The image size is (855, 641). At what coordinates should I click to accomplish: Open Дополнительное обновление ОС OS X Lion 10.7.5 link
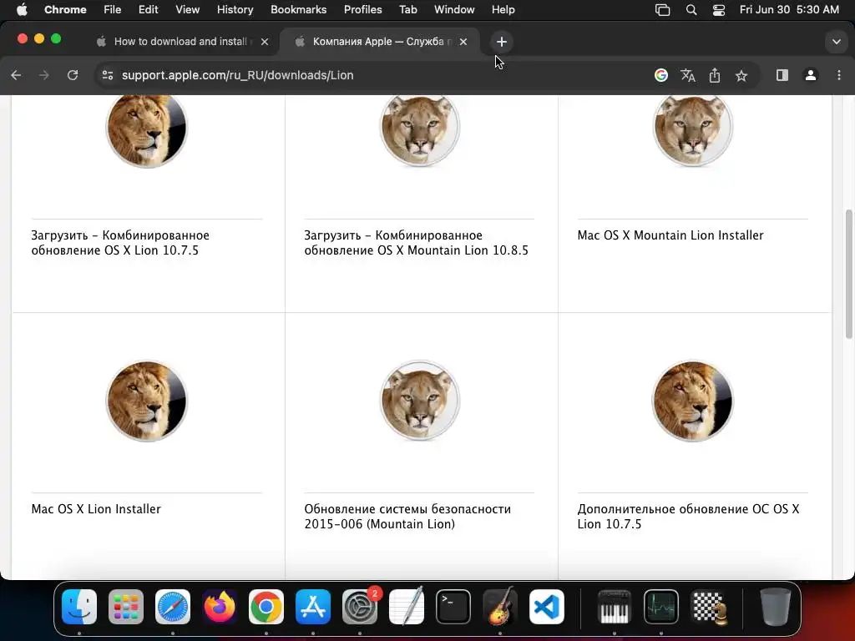pos(688,516)
